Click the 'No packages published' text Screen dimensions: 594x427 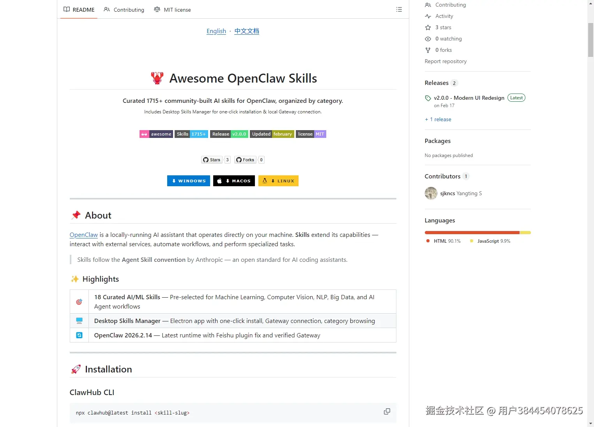(449, 155)
